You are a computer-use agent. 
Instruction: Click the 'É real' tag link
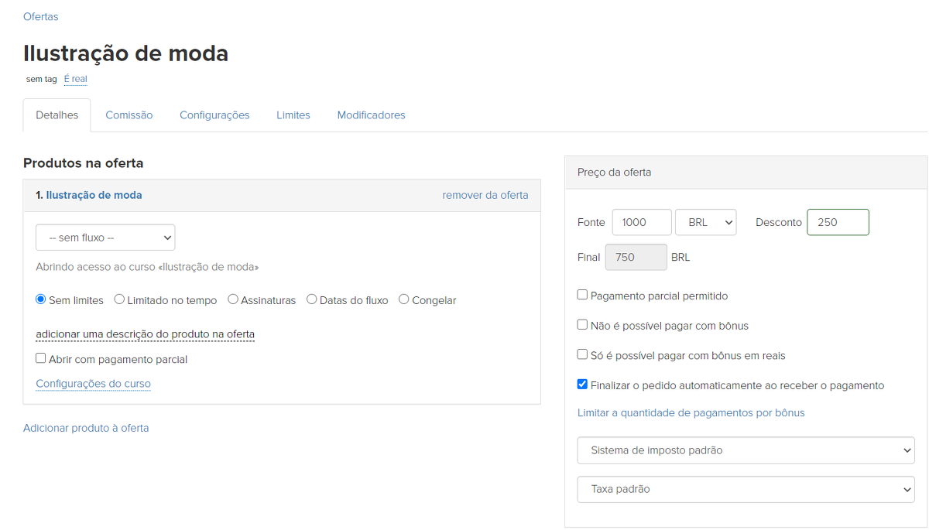75,79
